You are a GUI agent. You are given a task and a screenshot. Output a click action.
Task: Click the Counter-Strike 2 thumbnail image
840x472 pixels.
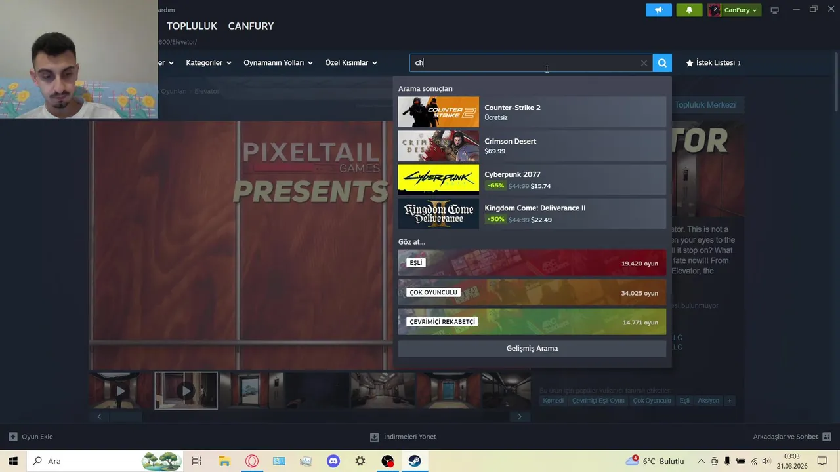pyautogui.click(x=438, y=112)
